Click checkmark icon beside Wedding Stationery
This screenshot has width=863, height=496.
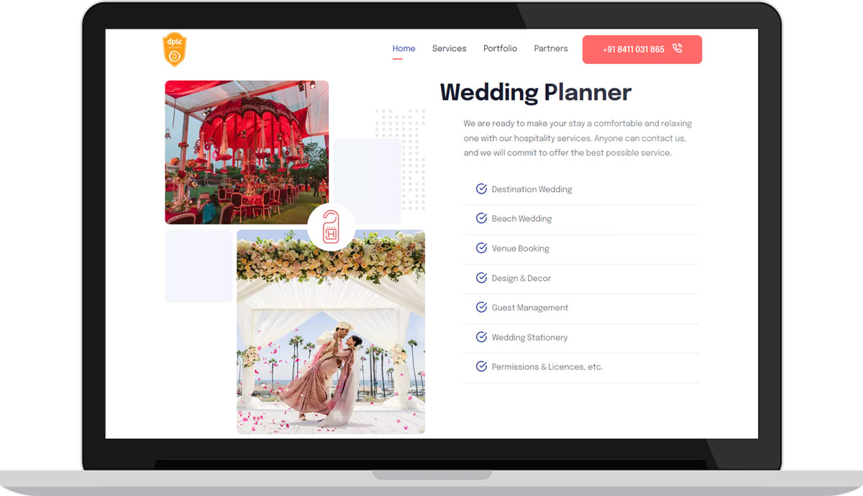tap(481, 337)
